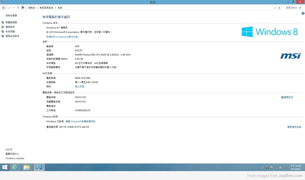Open File Explorer from the taskbar

(27, 167)
